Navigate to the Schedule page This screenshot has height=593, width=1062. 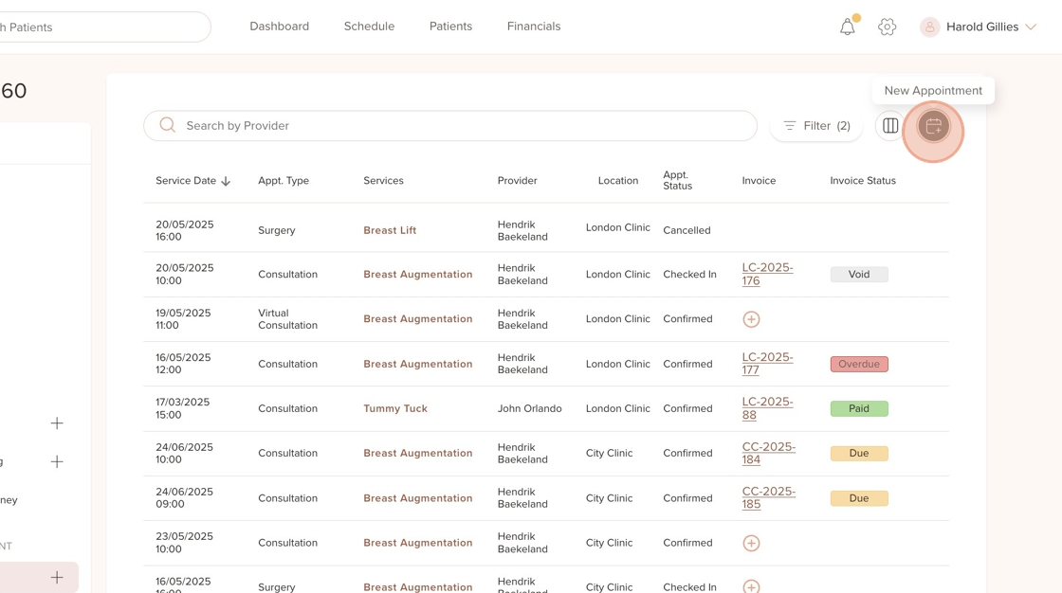coord(369,27)
